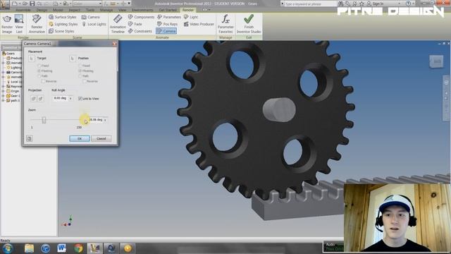Toggle the Link to View checkbox
Image resolution: width=451 pixels, height=254 pixels.
80,99
